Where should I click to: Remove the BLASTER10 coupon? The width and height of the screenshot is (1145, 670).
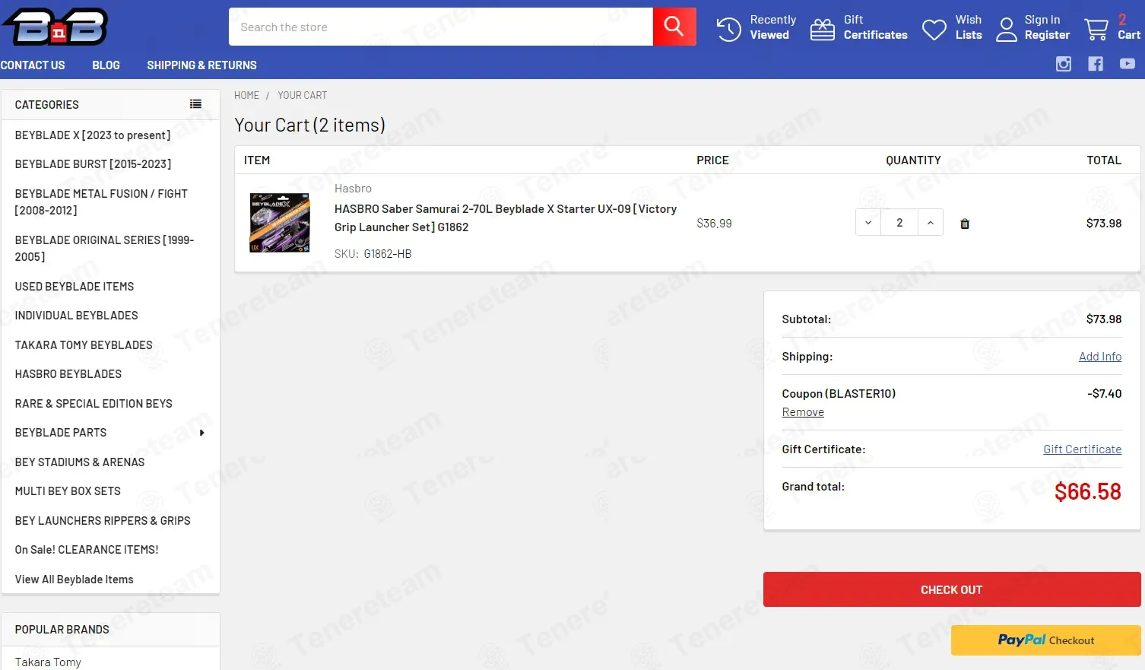tap(803, 412)
